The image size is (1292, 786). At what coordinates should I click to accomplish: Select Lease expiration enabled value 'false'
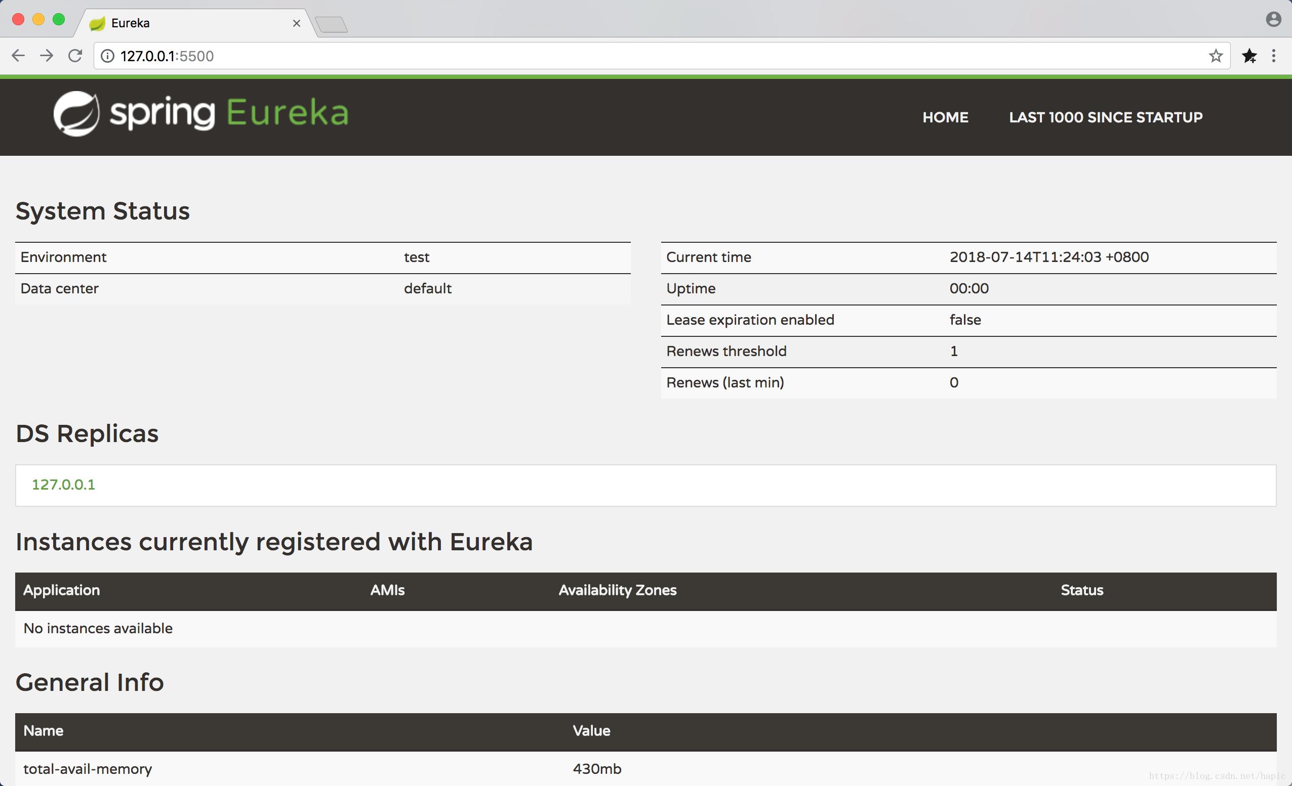[x=965, y=320]
